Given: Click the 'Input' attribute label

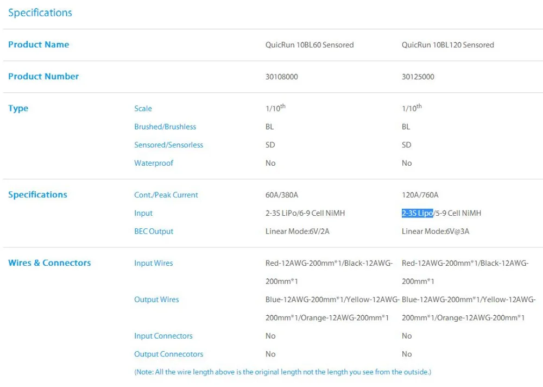Looking at the screenshot, I should pos(143,213).
